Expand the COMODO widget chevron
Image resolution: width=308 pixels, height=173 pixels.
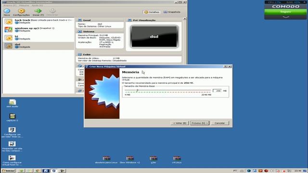285,17
